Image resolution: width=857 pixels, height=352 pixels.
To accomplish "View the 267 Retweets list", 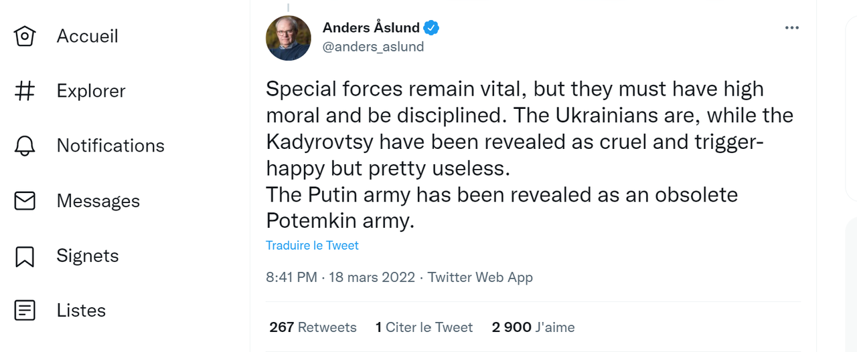I will [x=313, y=327].
